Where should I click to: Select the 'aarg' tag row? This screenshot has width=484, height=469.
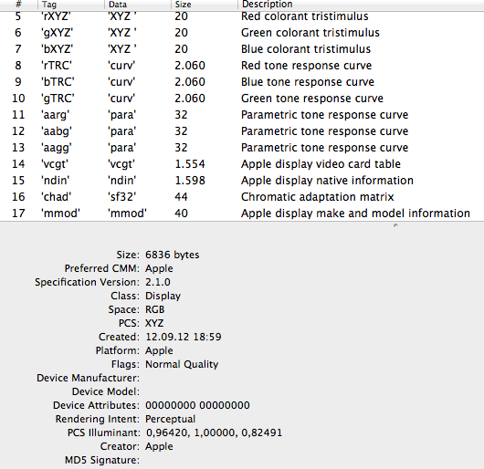[x=242, y=115]
